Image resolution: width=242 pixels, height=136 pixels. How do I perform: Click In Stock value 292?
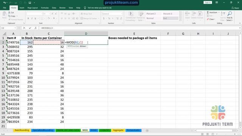click(26, 82)
